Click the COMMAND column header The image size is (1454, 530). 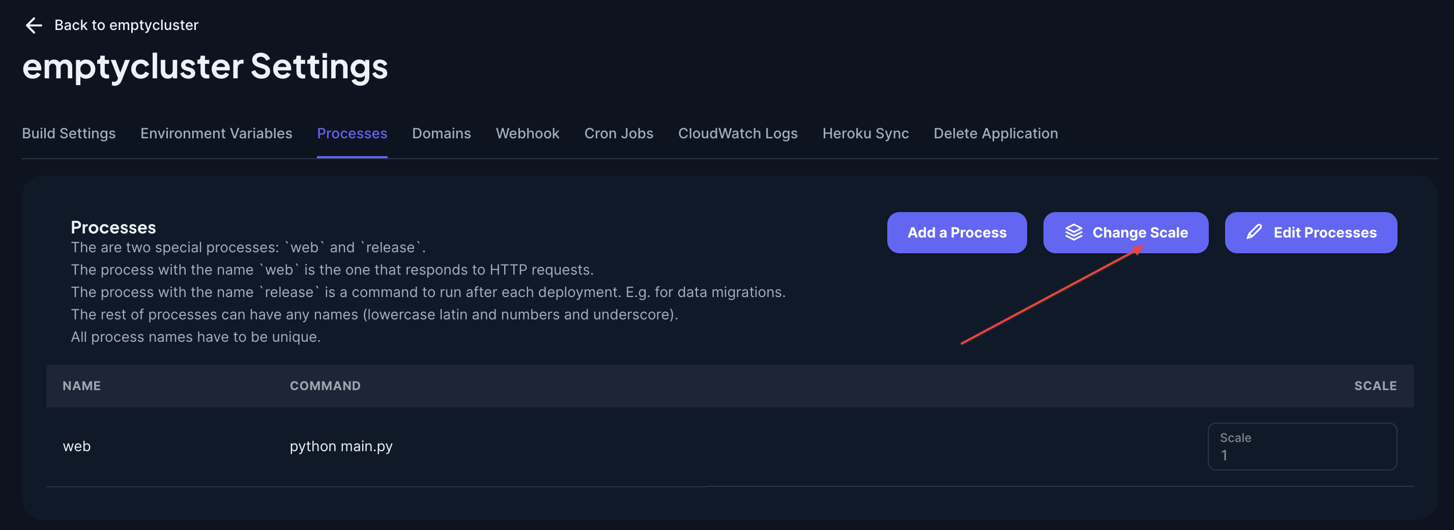tap(325, 386)
